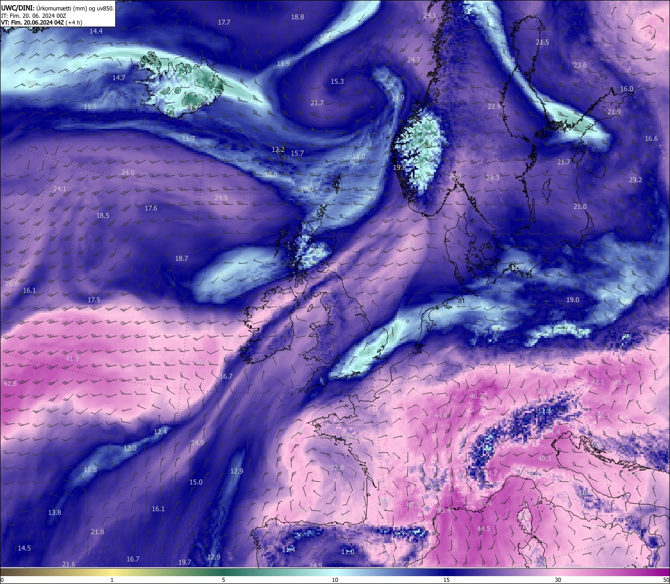
Task: Click the yellow section of the color scale bar
Action: coord(113,571)
